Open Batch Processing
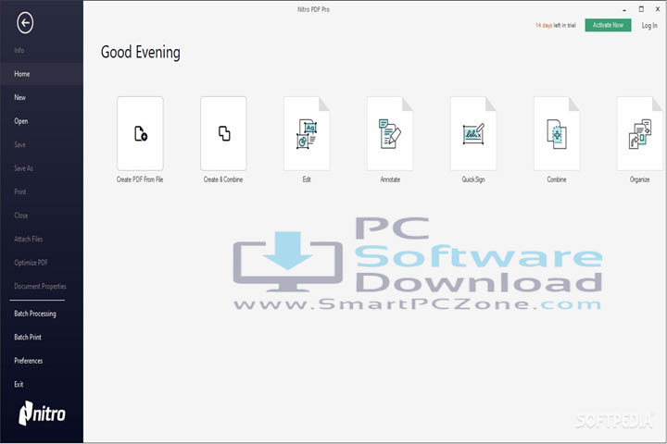The image size is (667, 444). pyautogui.click(x=35, y=314)
